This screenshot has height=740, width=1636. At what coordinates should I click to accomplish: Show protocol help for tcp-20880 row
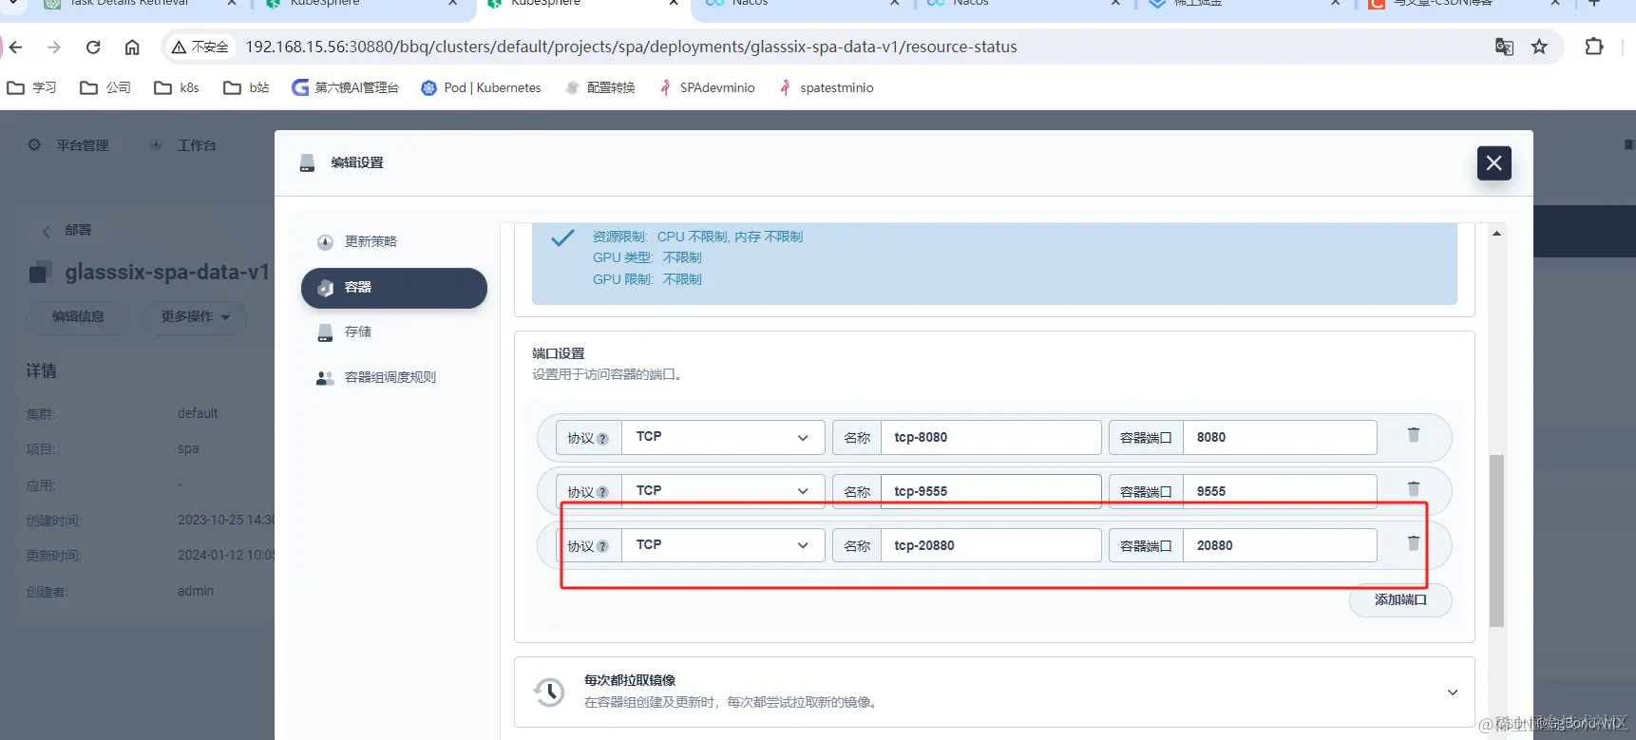pos(602,547)
